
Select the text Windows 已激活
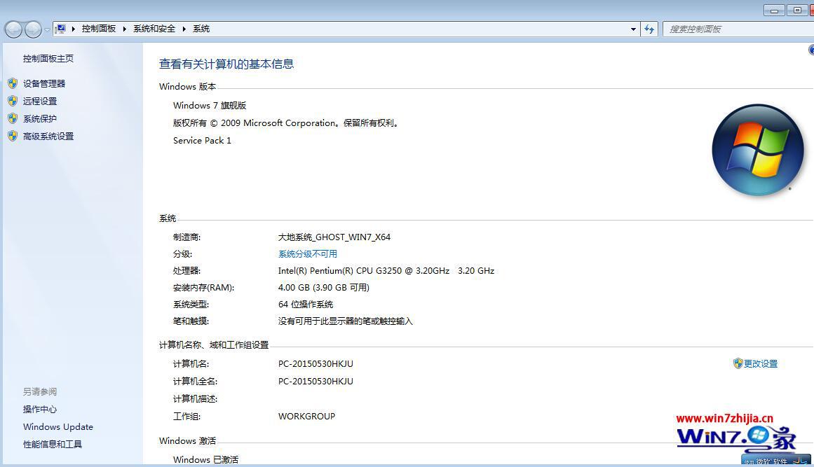pyautogui.click(x=205, y=459)
